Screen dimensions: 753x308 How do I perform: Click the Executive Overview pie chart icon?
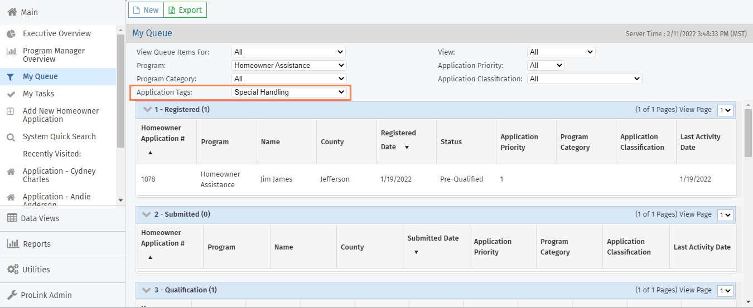11,34
